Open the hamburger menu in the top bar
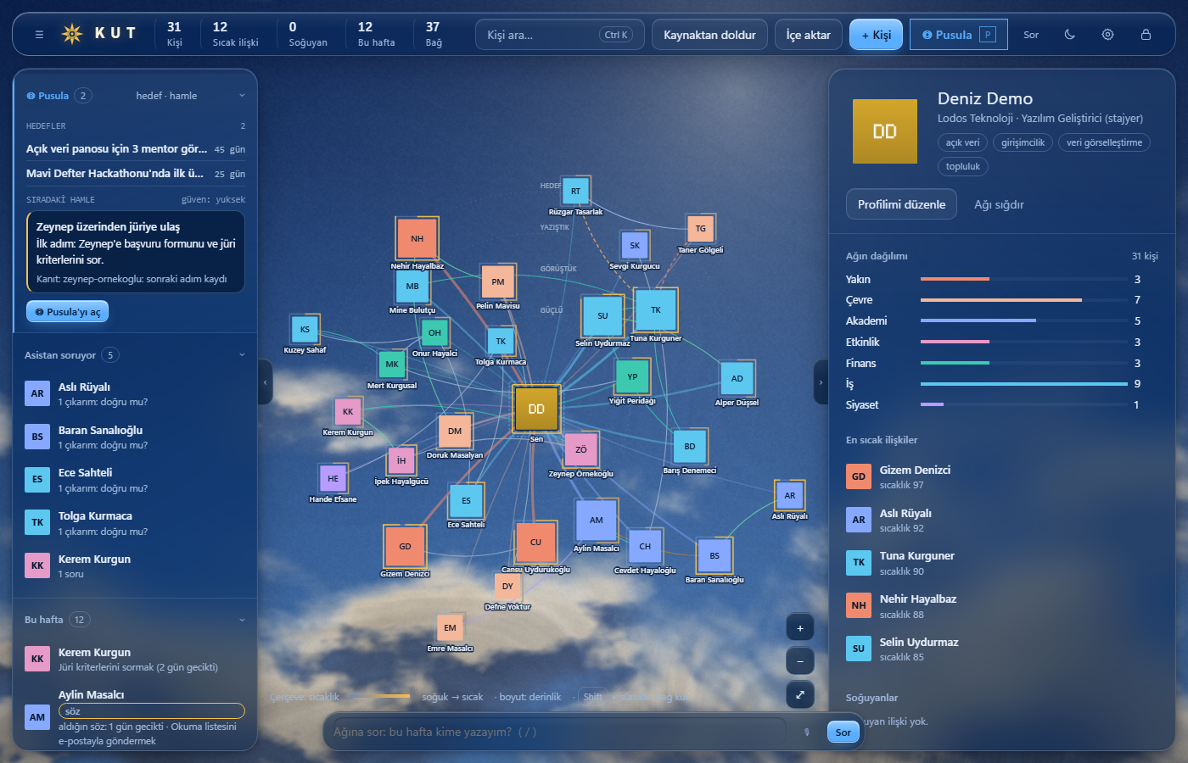This screenshot has height=763, width=1188. point(39,35)
